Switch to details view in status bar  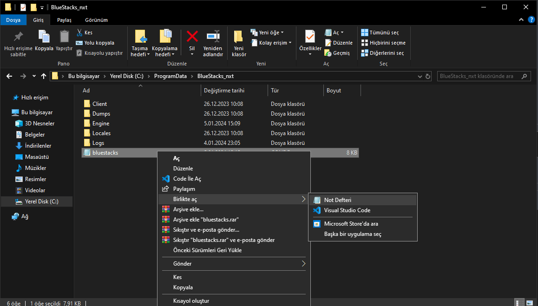[x=520, y=303]
